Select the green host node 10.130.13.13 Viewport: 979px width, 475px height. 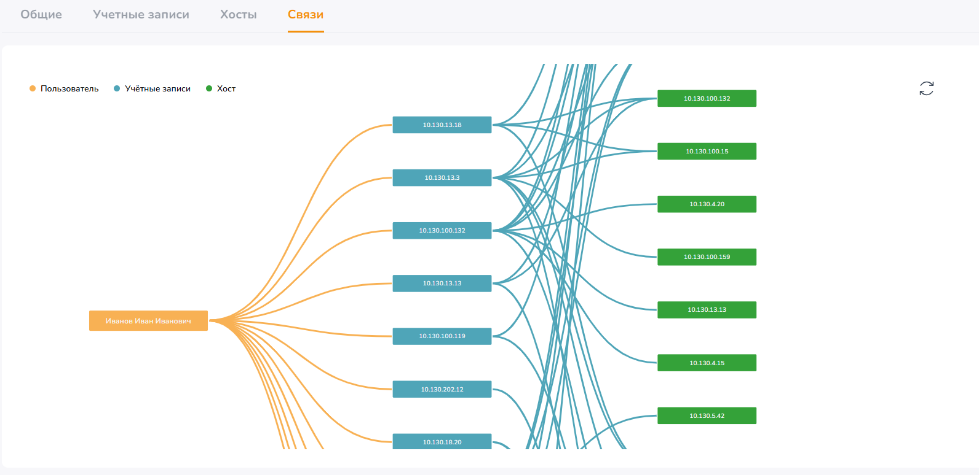707,309
